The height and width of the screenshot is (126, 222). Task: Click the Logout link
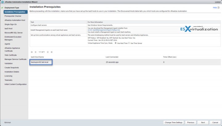click(x=218, y=2)
